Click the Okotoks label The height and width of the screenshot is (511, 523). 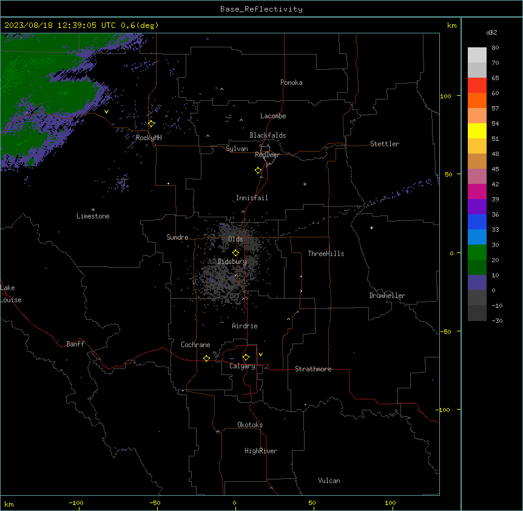click(x=250, y=425)
